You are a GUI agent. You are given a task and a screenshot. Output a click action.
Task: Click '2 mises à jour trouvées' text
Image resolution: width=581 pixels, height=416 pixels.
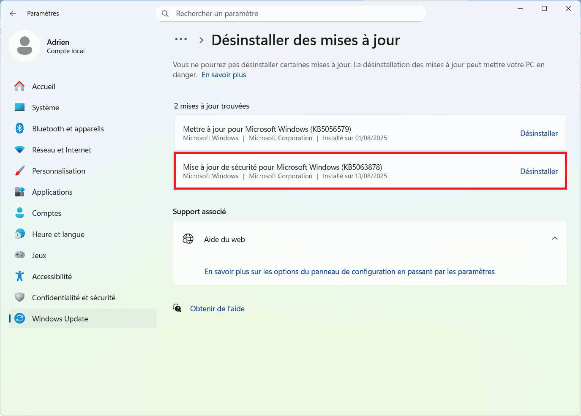pos(212,106)
